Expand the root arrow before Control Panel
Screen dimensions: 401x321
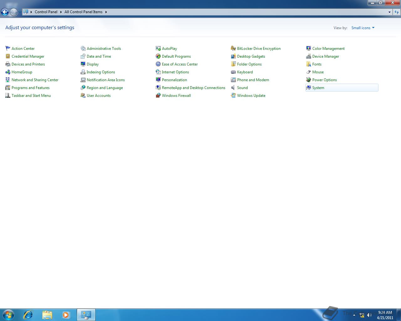(31, 12)
